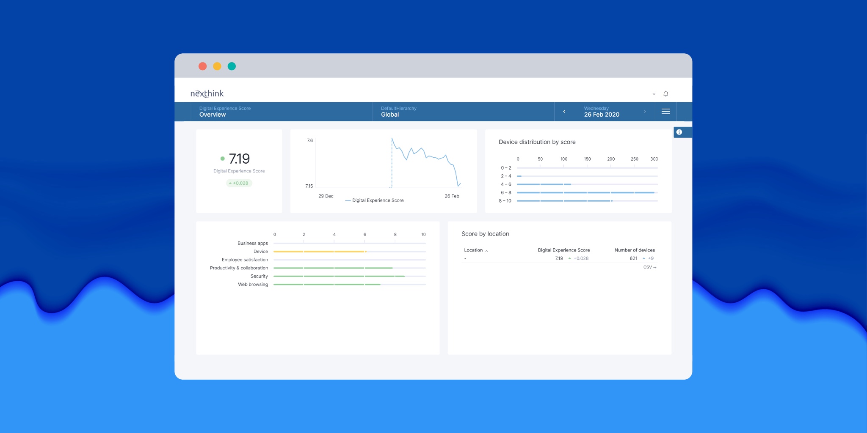867x433 pixels.
Task: Open the notifications bell icon
Action: coord(666,93)
